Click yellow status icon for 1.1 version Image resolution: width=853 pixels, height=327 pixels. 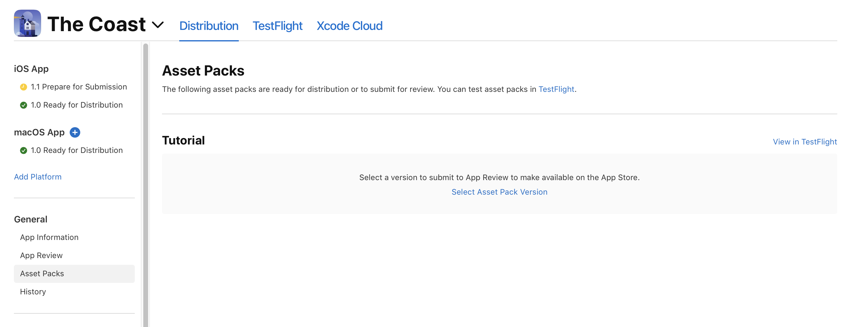pyautogui.click(x=24, y=87)
